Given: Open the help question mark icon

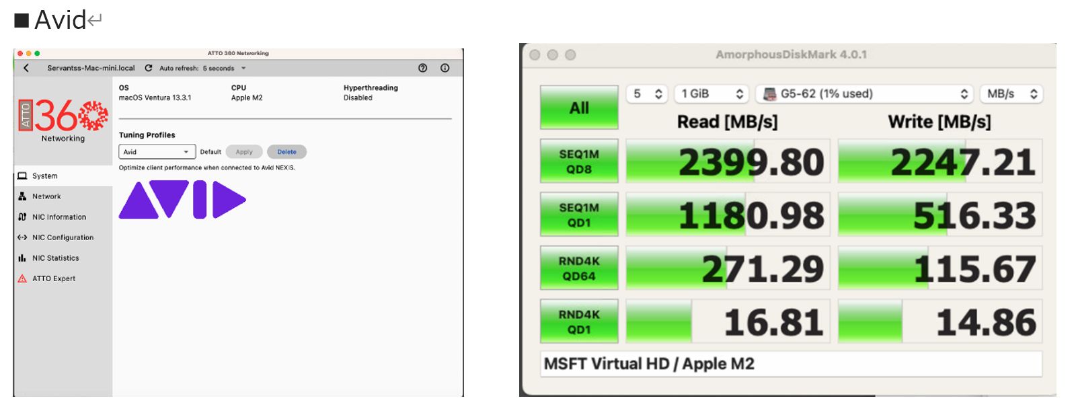Looking at the screenshot, I should tap(422, 68).
